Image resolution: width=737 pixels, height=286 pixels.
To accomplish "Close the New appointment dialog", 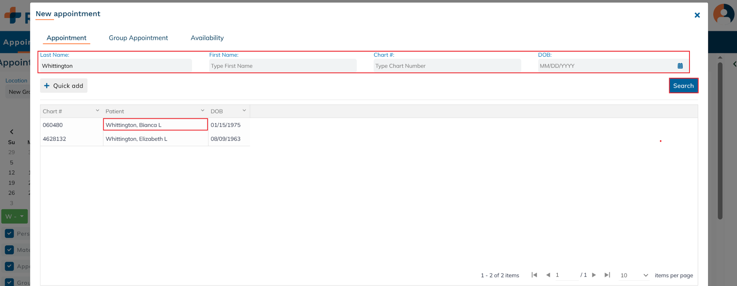I will [697, 15].
